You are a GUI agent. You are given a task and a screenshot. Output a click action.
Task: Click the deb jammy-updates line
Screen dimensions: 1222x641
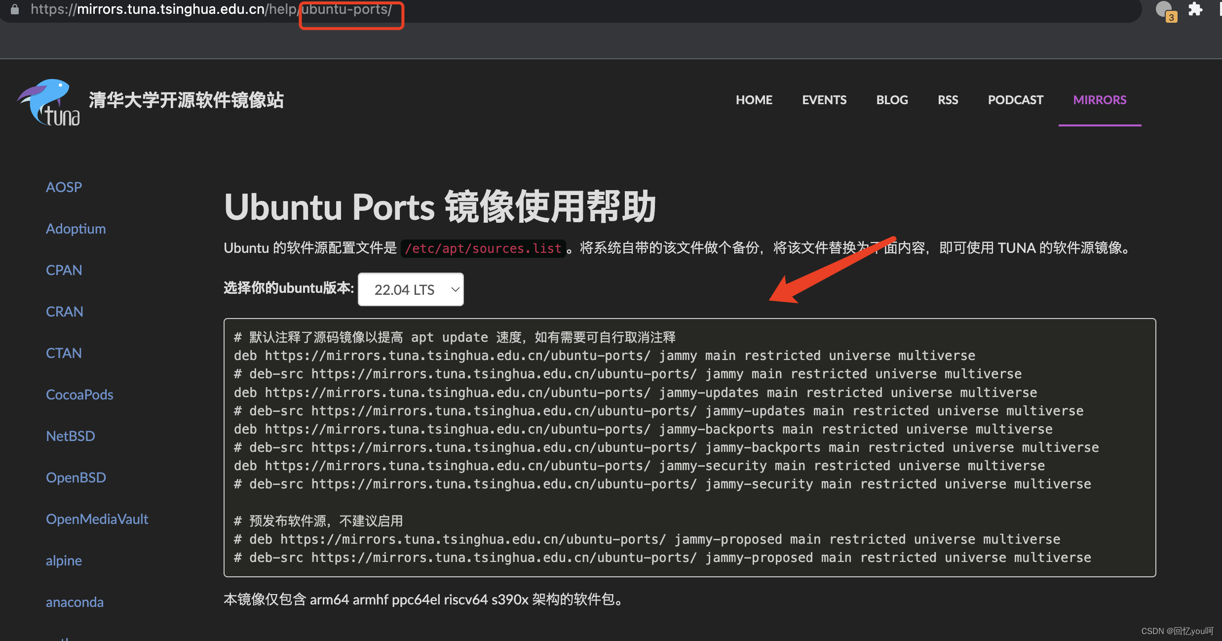[x=636, y=393]
